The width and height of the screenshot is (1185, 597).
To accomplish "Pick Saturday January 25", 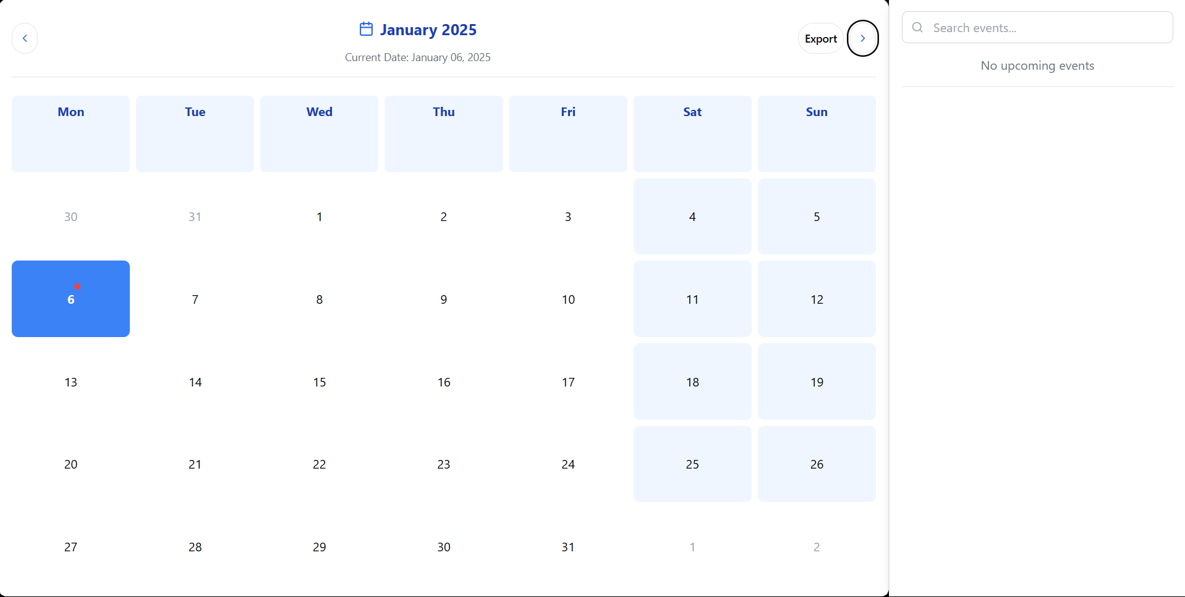I will point(692,464).
